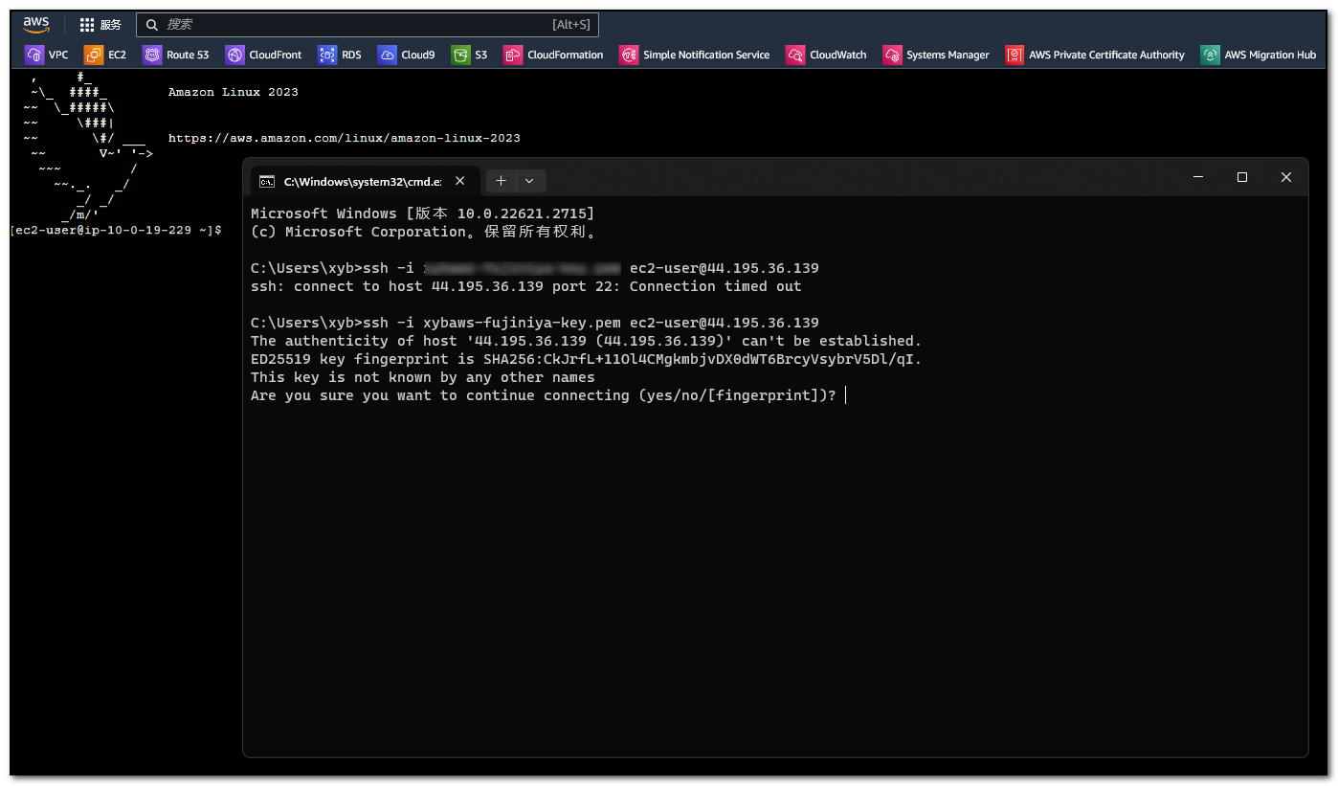This screenshot has width=1338, height=786.
Task: Click the ED25519 key fingerprint line
Action: [586, 359]
